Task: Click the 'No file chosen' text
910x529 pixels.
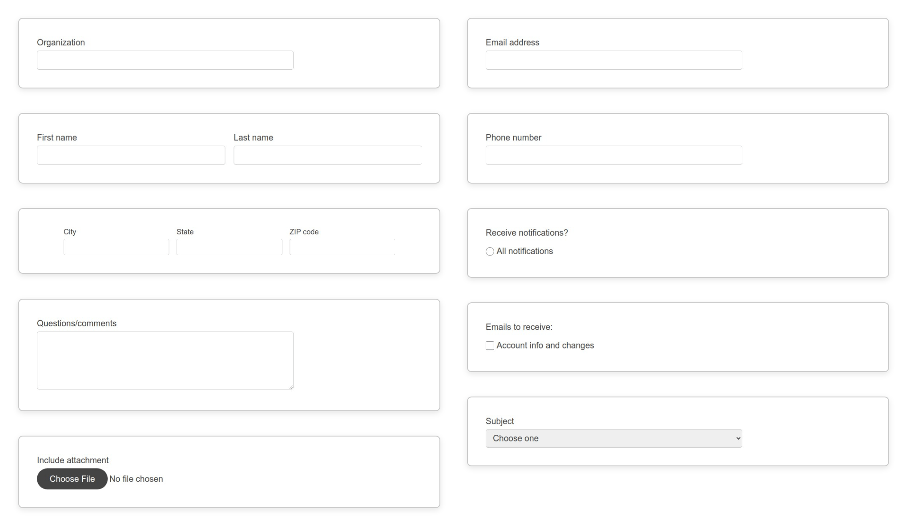Action: click(x=136, y=479)
